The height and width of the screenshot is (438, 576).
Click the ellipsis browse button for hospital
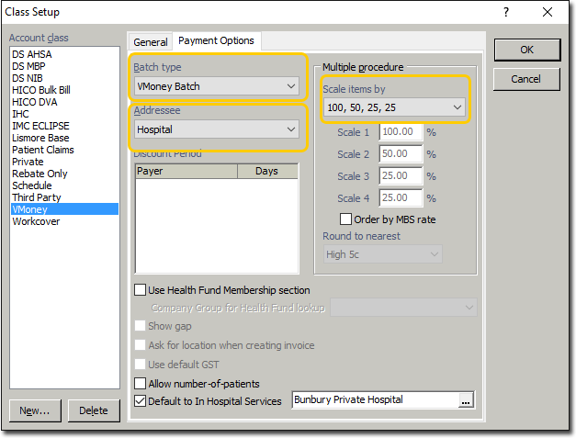pyautogui.click(x=466, y=400)
